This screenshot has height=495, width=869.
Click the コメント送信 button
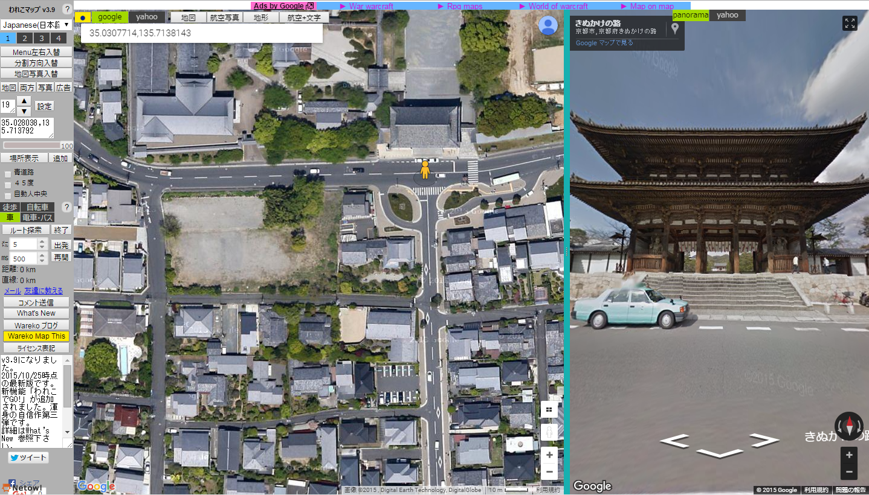coord(36,302)
